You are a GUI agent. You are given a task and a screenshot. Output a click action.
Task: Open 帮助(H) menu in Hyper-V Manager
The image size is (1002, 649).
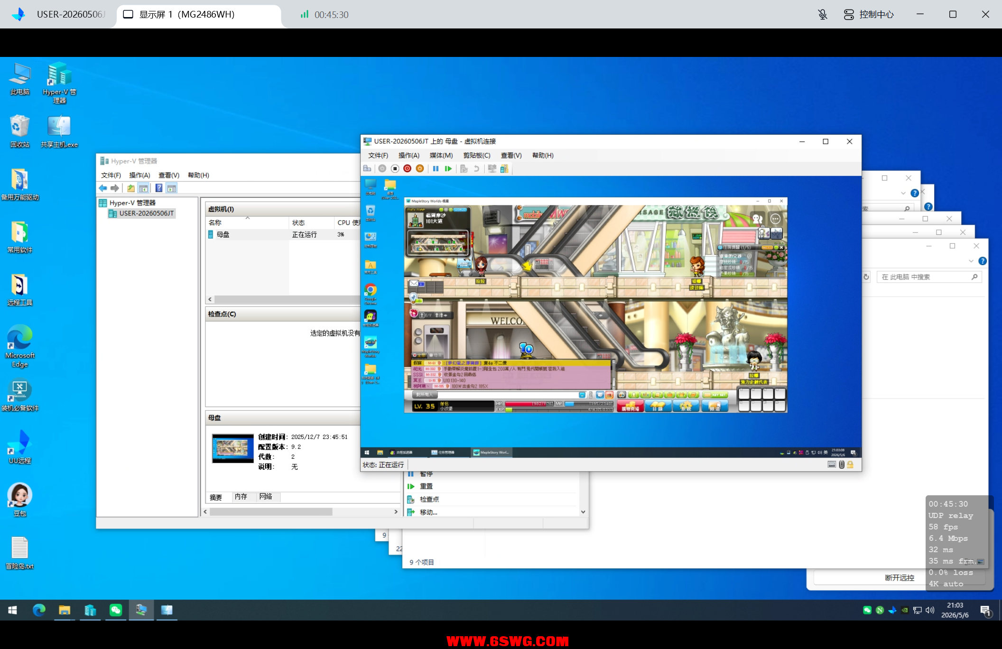pyautogui.click(x=198, y=175)
